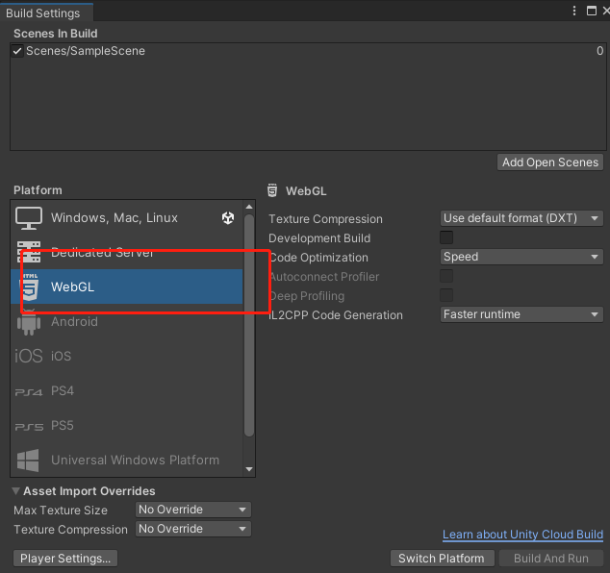This screenshot has width=610, height=573.
Task: Click the Dedicated Server rack icon
Action: pyautogui.click(x=29, y=252)
